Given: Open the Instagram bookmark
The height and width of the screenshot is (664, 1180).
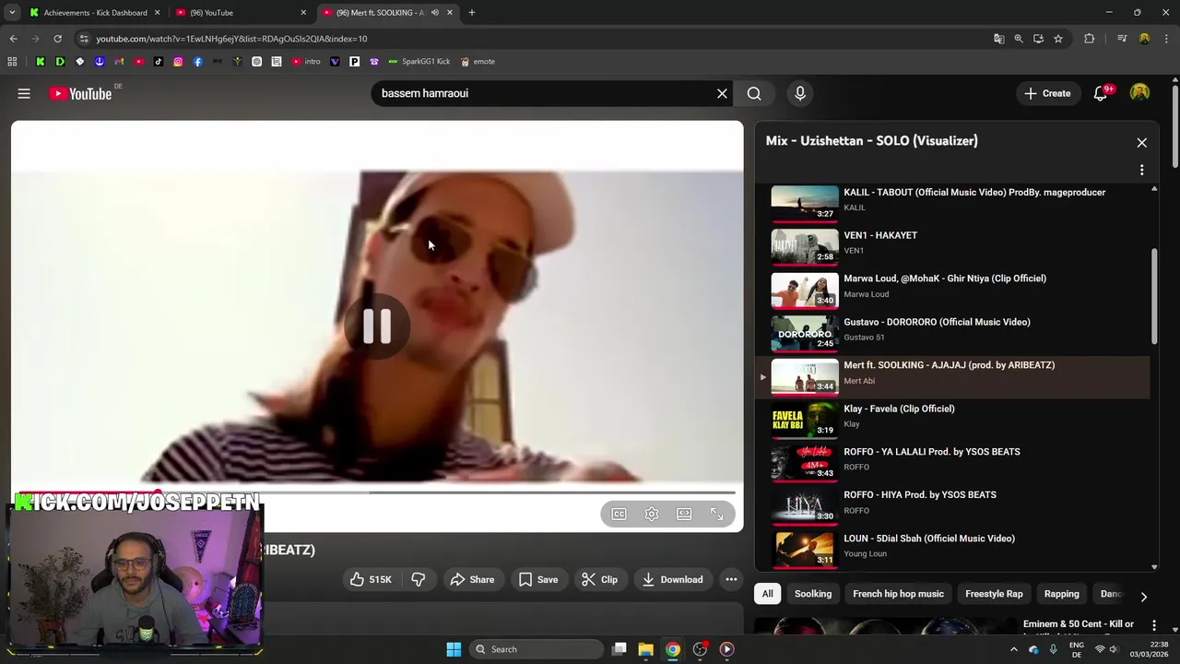Looking at the screenshot, I should click(178, 62).
